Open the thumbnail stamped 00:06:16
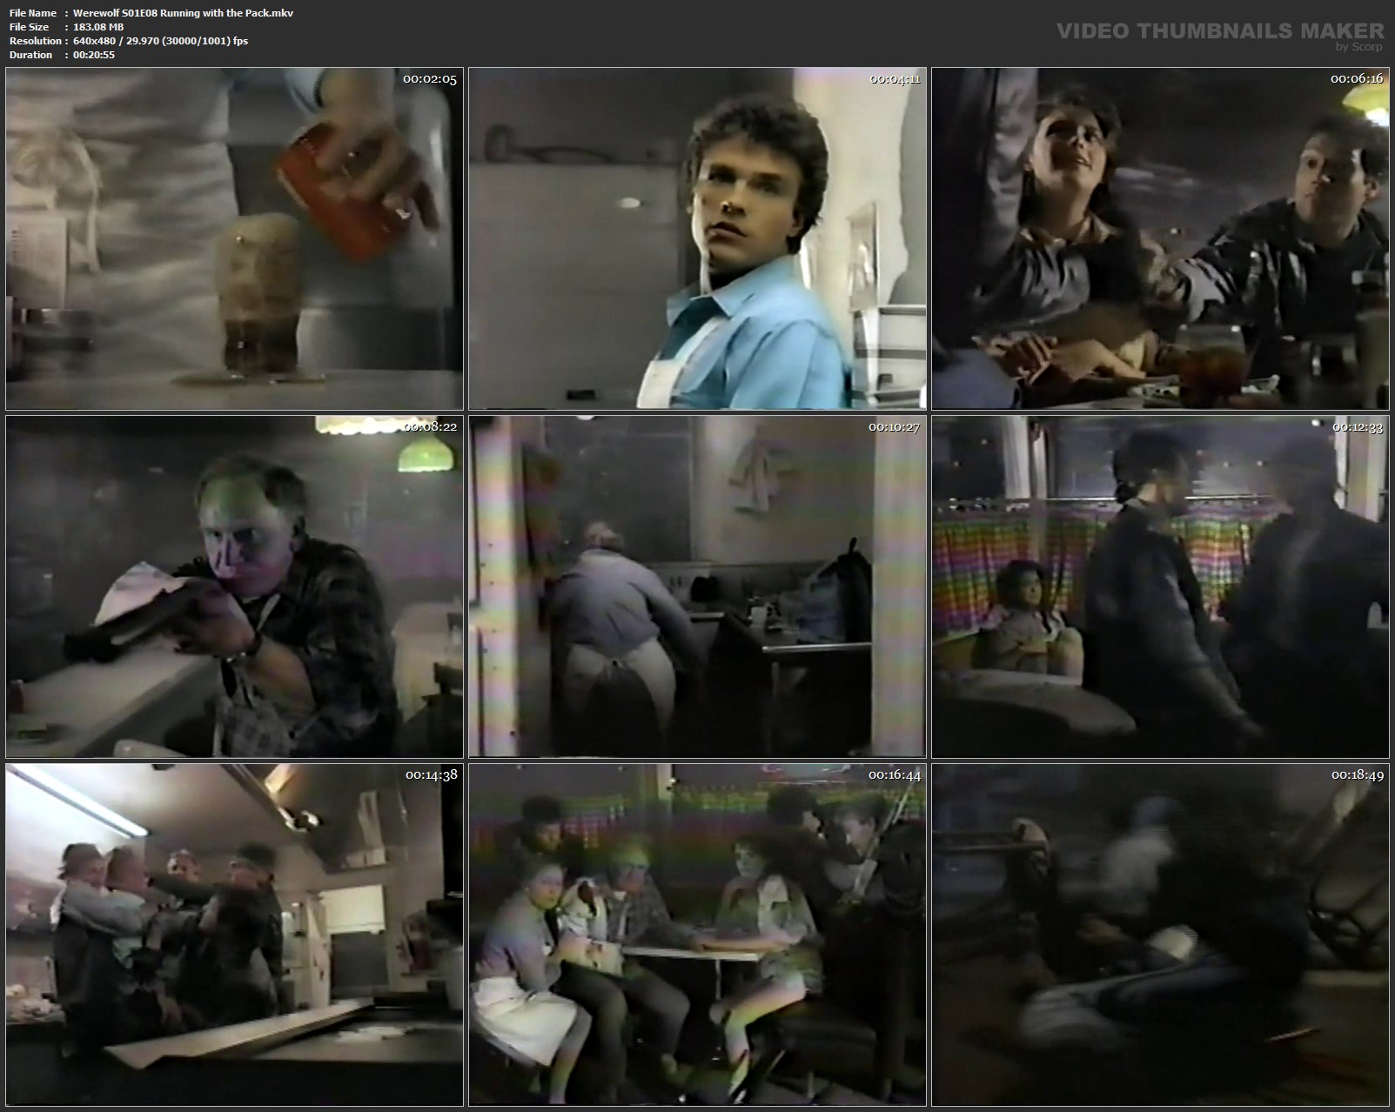This screenshot has height=1112, width=1395. (x=1160, y=238)
